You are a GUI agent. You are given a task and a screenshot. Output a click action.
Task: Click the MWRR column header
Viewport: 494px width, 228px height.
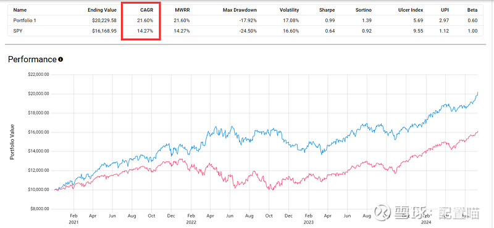click(x=182, y=10)
